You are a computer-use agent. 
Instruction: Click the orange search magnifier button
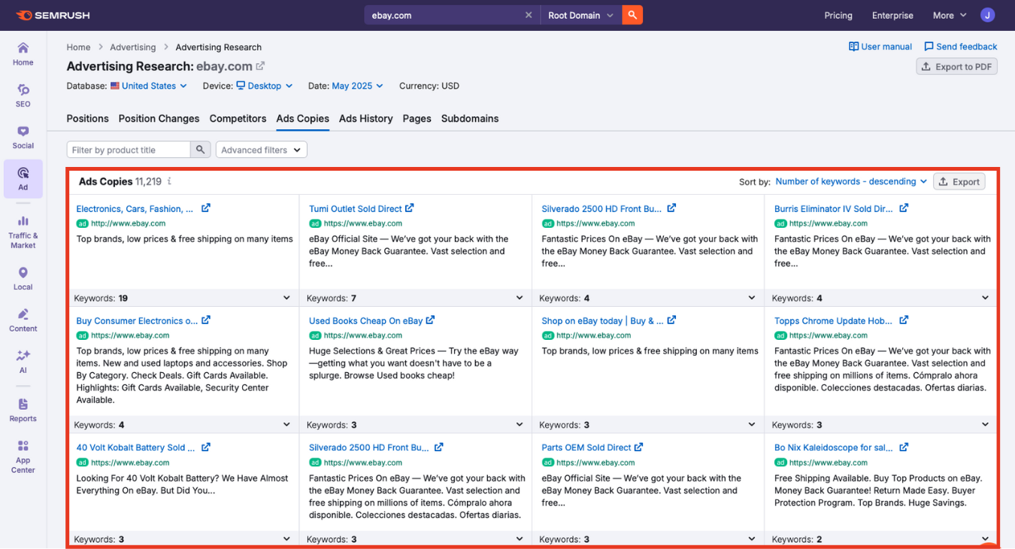(632, 15)
